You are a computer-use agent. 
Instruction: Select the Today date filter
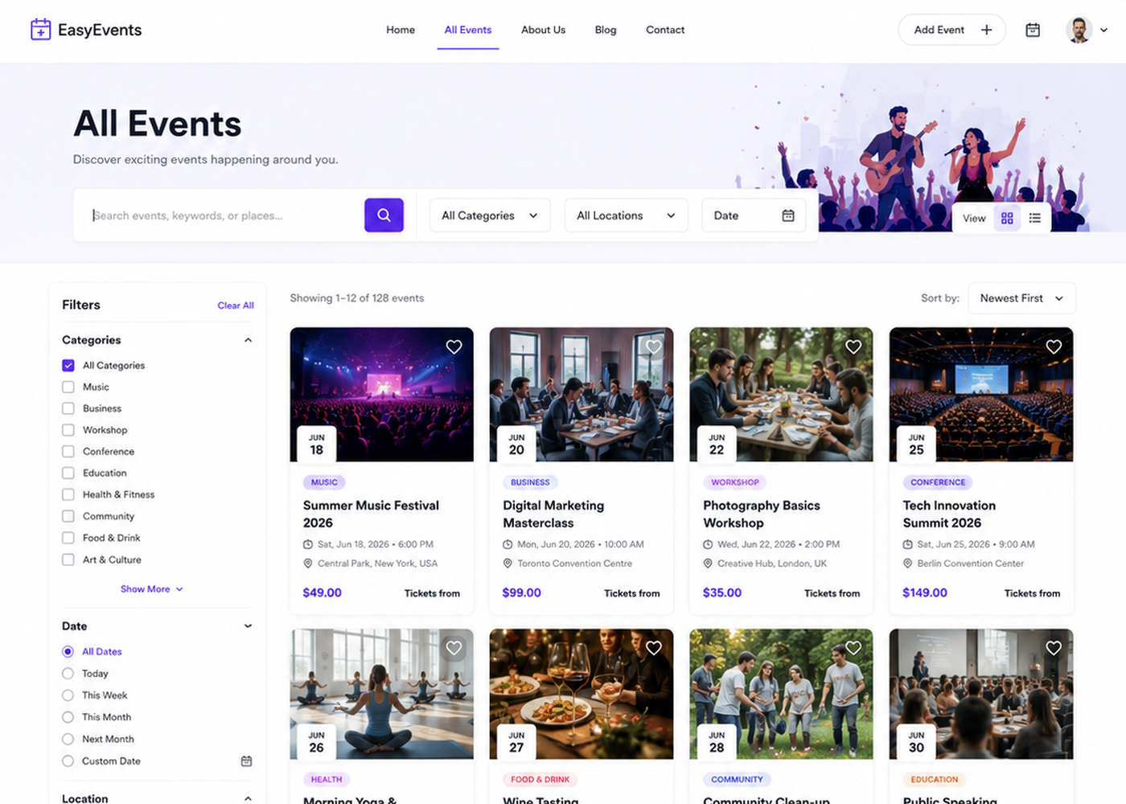coord(68,674)
